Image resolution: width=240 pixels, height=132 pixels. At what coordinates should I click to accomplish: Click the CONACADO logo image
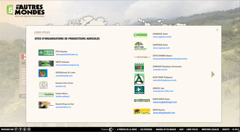(139, 67)
